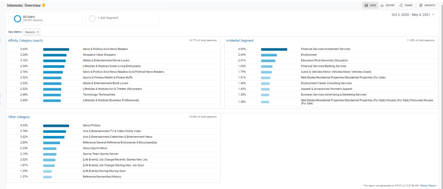This screenshot has width=443, height=189.
Task: Select the Employment row in In-Market Segment
Action: click(x=308, y=55)
